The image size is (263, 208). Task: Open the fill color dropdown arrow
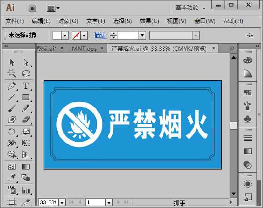coord(65,35)
